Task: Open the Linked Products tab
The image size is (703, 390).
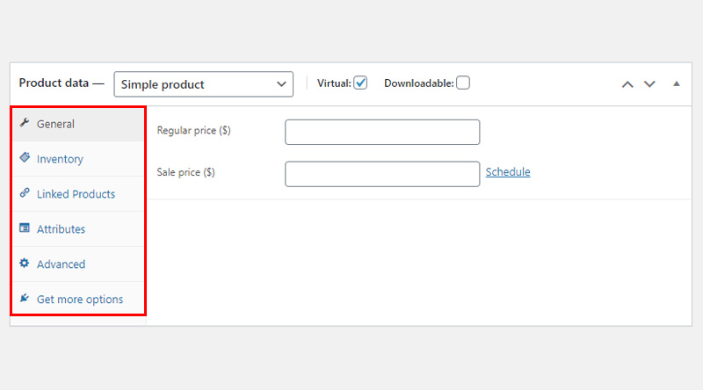Action: click(78, 194)
